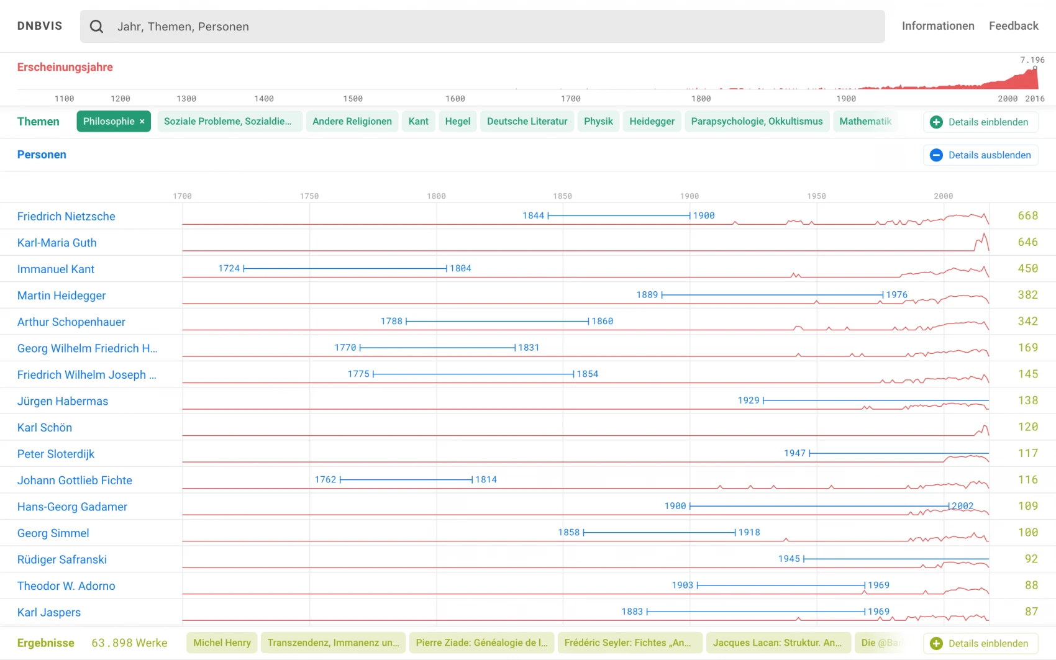Click the minus icon in Personen row
This screenshot has height=660, width=1056.
(936, 155)
